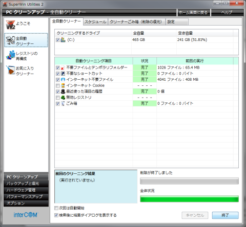This screenshot has width=246, height=227.
Task: Click the 不要ファイルとテンポラリフォルダー red X icon
Action: (63, 67)
